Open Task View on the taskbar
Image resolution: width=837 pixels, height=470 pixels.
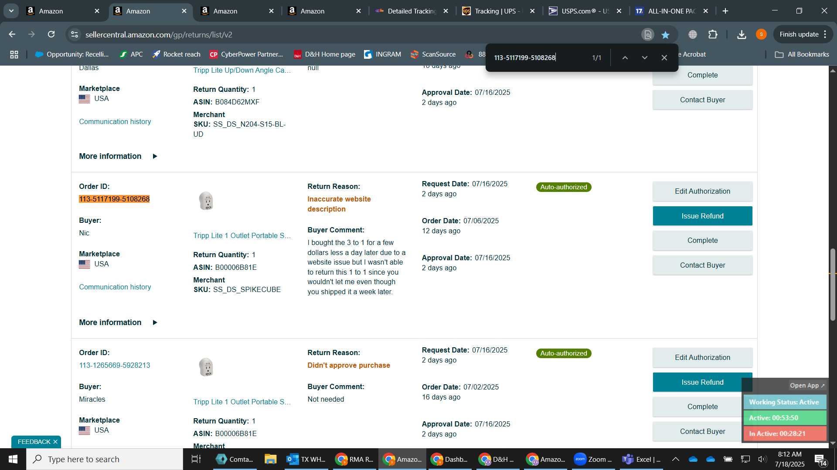[x=196, y=459]
